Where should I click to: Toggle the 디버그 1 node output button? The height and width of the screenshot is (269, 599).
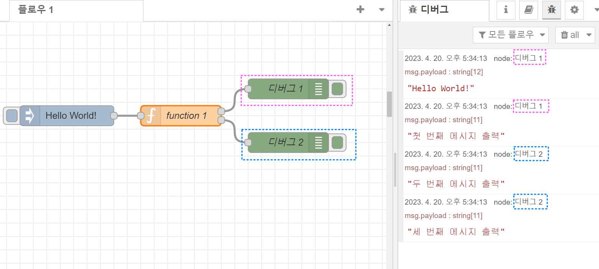pos(337,89)
